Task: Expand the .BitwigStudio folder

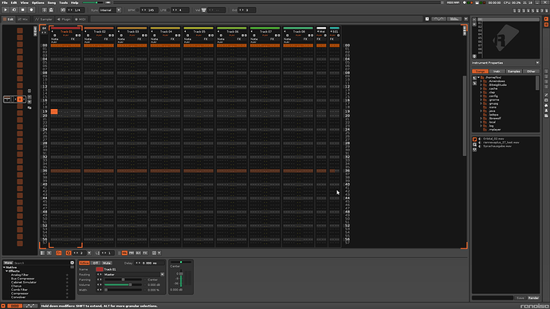Action: 481,85
